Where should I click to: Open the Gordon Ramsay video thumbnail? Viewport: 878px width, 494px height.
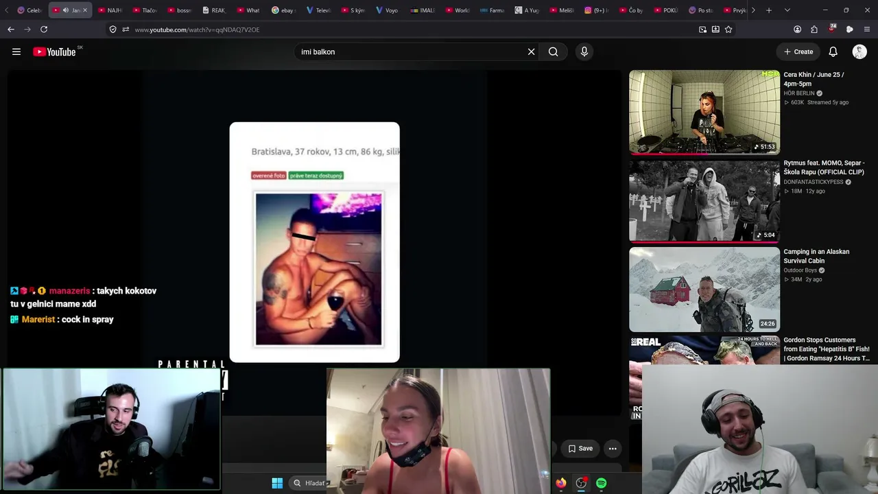click(704, 350)
